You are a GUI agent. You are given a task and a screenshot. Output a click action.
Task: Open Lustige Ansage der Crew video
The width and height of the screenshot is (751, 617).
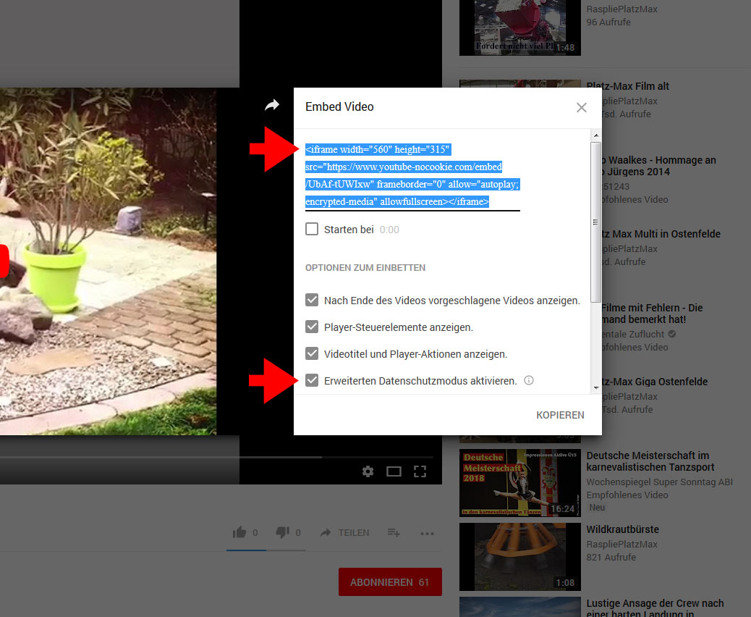click(x=655, y=609)
